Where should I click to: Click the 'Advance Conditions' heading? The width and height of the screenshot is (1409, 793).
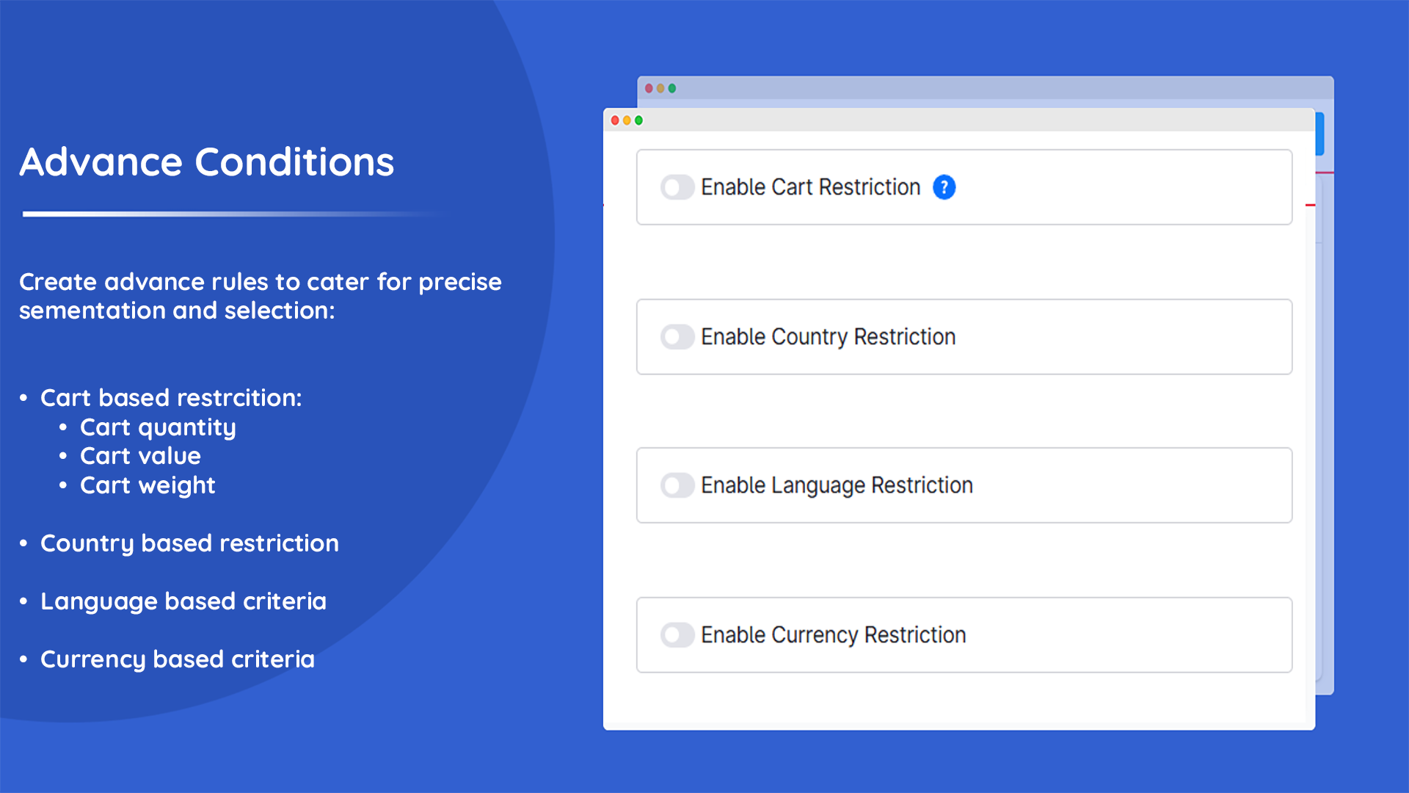(x=207, y=162)
